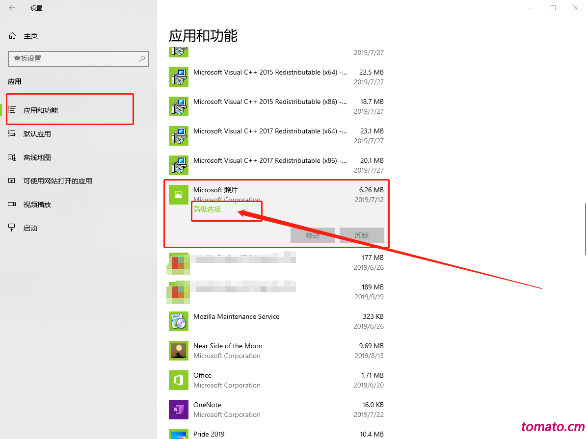Click the pixelated app icon with 189 MB
The height and width of the screenshot is (439, 587).
[179, 292]
